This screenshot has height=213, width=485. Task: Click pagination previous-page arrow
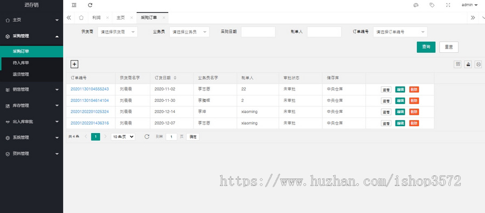86,136
